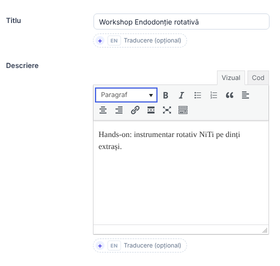
Task: Click the text 'Hands-on: instrumentar rotativ NiTi pe dinți'
Action: click(x=169, y=134)
